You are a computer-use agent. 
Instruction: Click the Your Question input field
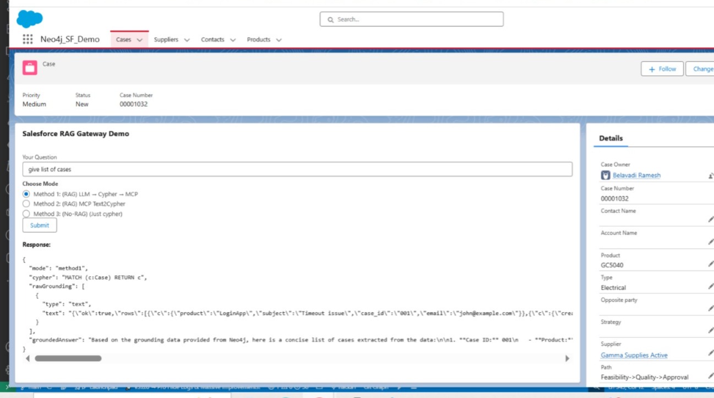pos(297,169)
